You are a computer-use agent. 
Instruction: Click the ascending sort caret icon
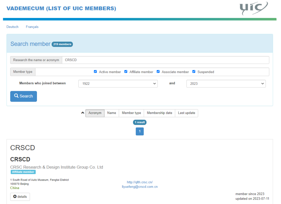[x=83, y=113]
